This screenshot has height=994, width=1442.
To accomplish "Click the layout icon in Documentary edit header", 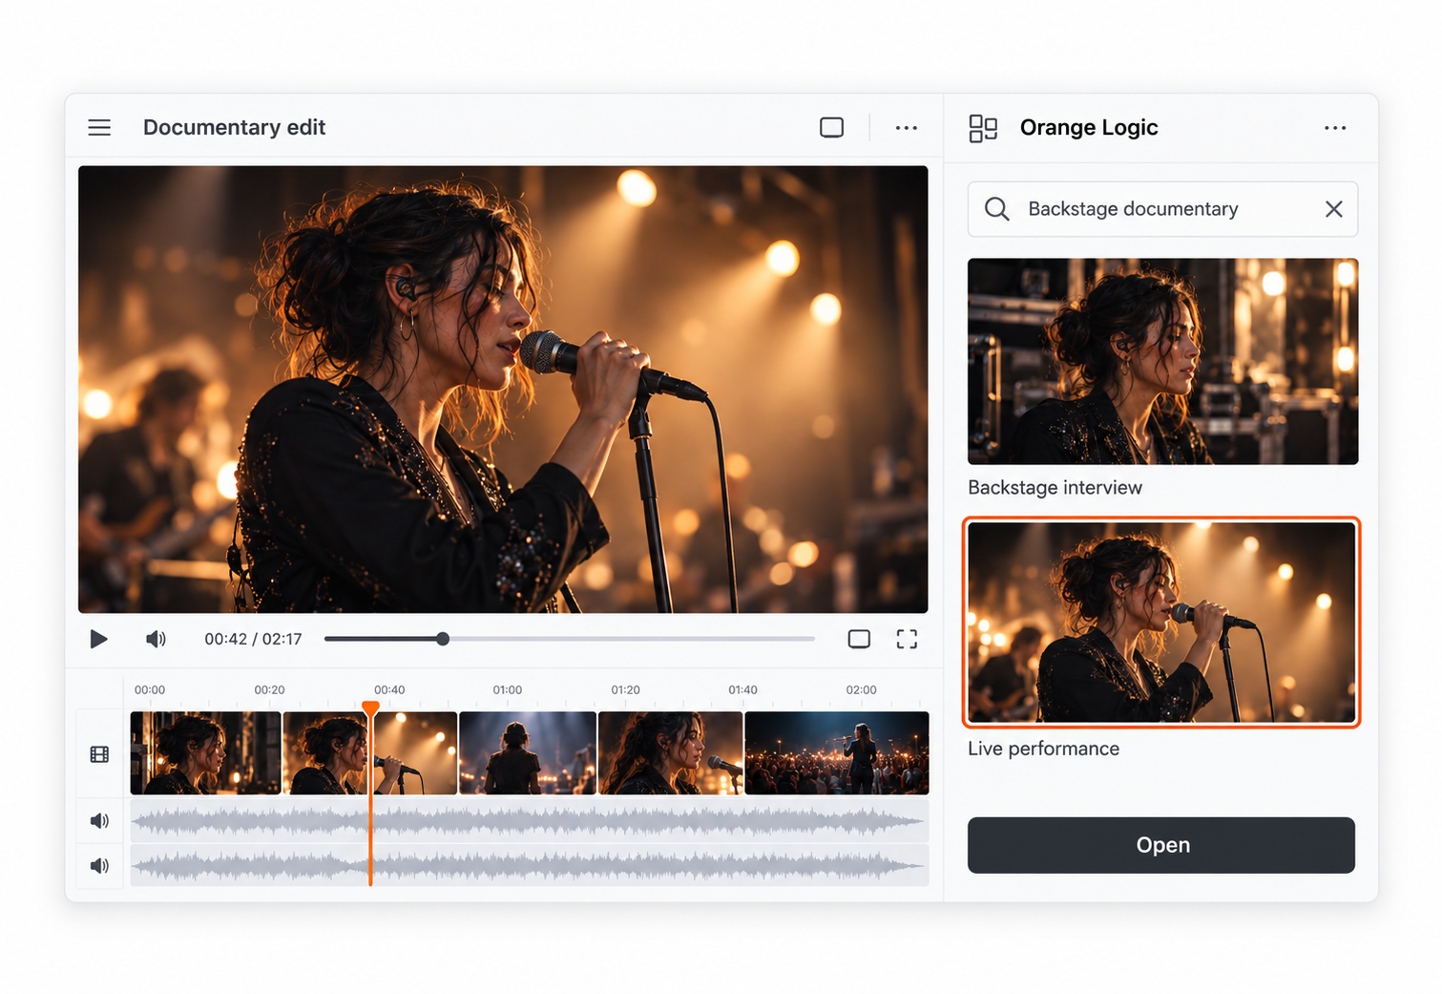I will pos(831,128).
